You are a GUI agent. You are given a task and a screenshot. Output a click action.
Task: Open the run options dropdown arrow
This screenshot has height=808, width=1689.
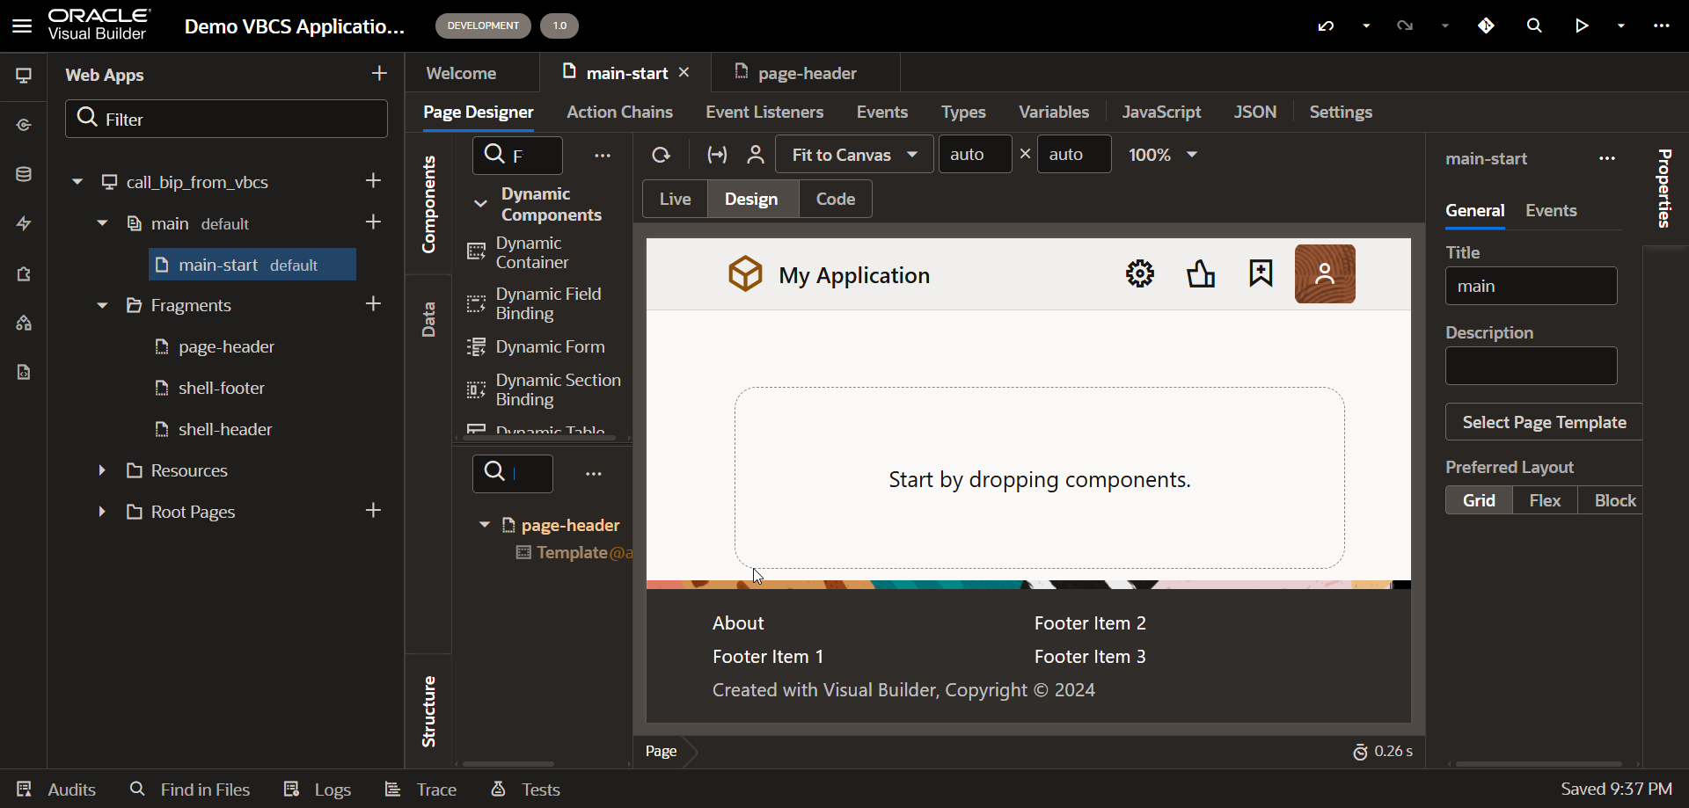pyautogui.click(x=1621, y=25)
